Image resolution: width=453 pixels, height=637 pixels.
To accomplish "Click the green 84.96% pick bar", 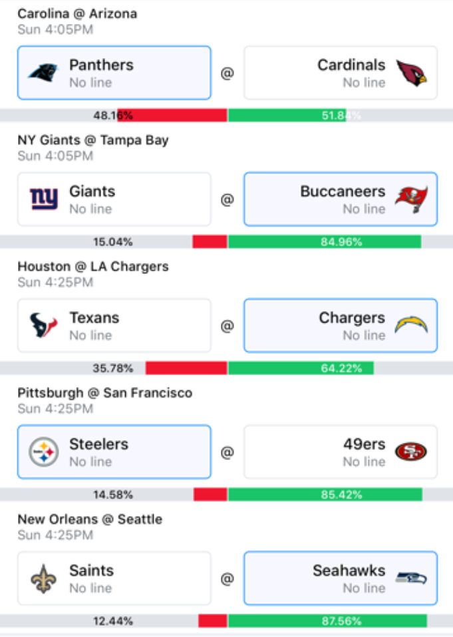I will (x=325, y=242).
